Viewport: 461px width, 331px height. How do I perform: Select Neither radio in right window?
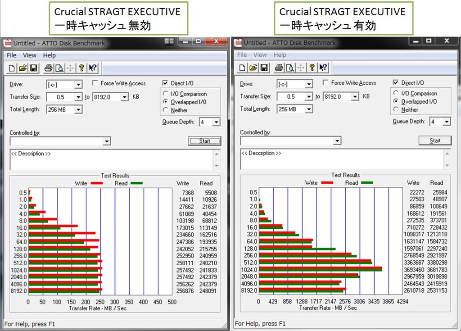click(x=396, y=109)
